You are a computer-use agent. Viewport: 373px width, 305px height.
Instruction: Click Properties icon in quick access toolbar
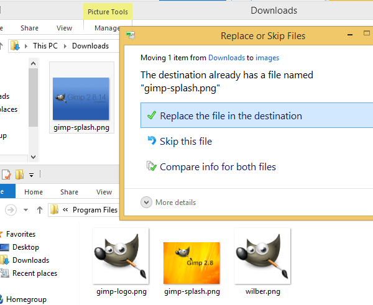click(x=6, y=175)
